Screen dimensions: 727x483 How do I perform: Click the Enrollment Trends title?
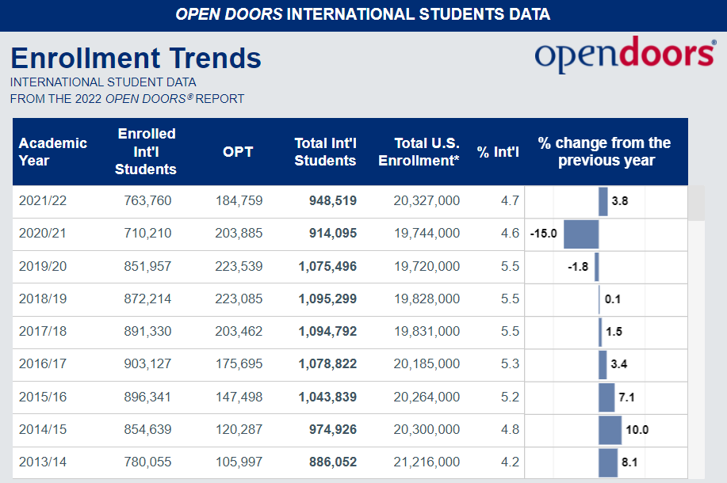pyautogui.click(x=136, y=59)
